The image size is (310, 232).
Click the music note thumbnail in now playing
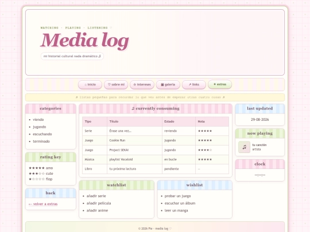pyautogui.click(x=244, y=147)
